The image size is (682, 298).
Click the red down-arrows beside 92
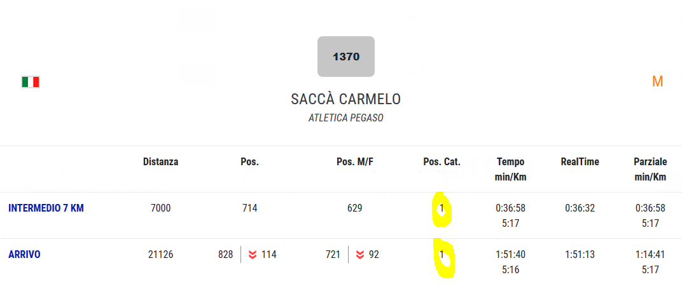(x=360, y=255)
